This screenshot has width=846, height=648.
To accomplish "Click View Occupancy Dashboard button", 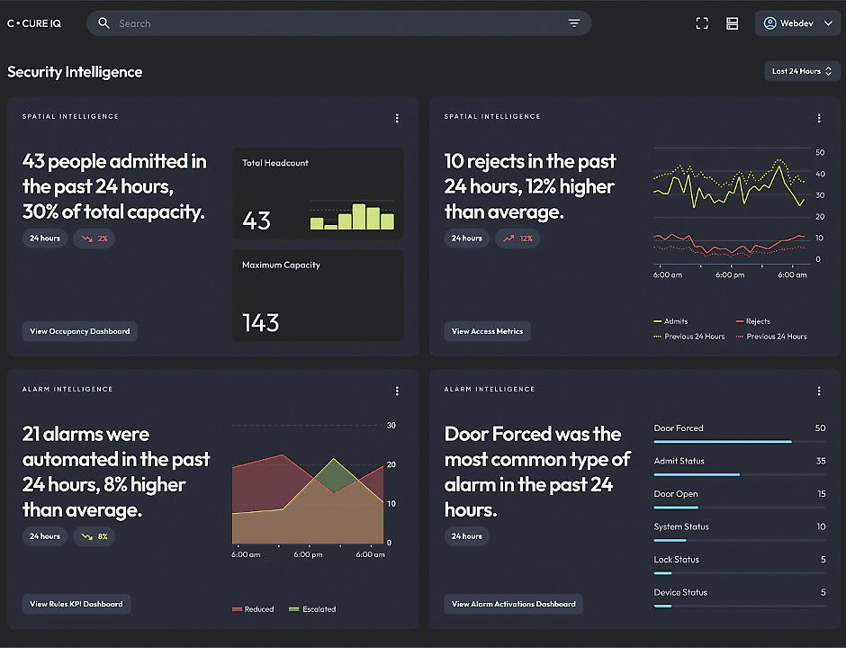I will (x=80, y=331).
